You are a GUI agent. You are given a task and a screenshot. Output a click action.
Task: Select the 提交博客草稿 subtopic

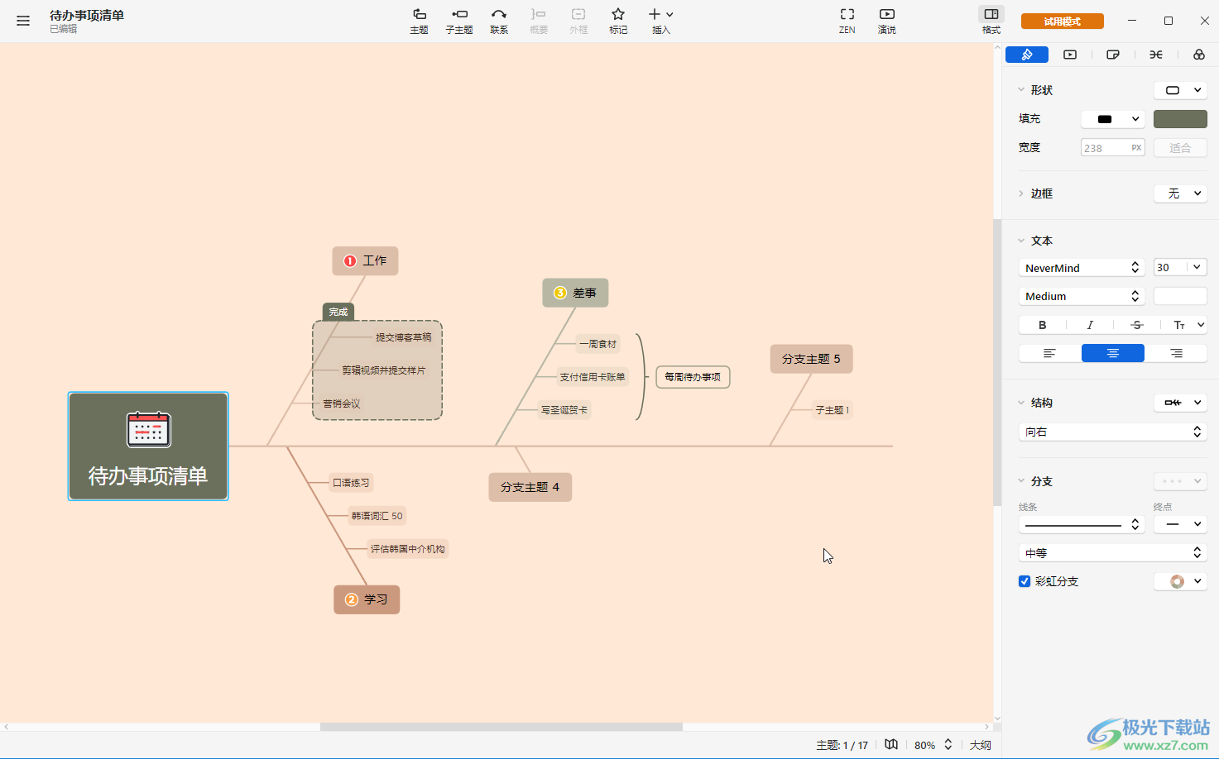[404, 337]
